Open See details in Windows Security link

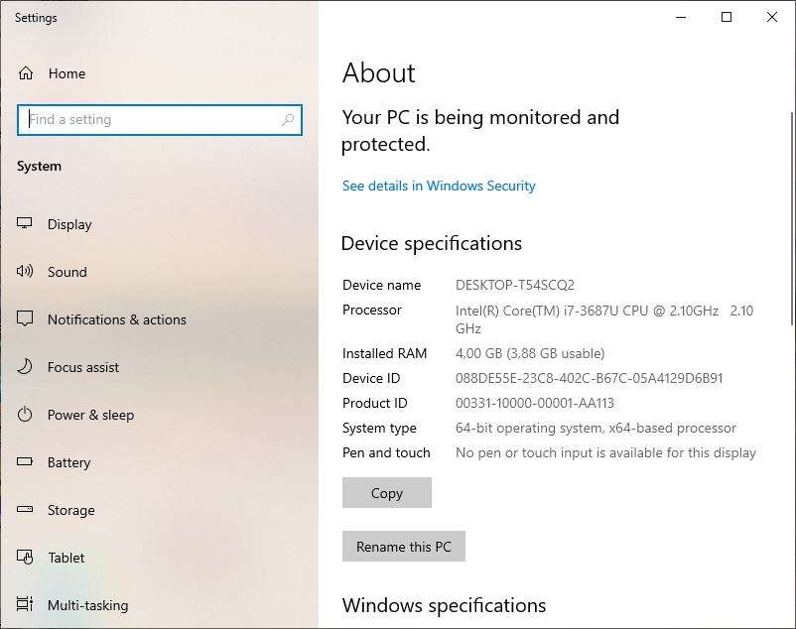pos(438,186)
